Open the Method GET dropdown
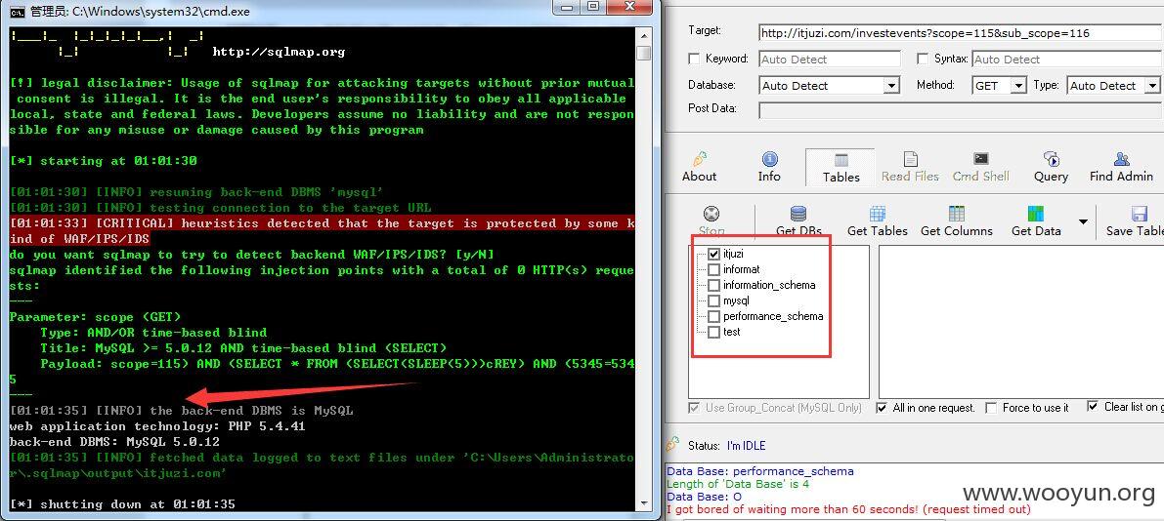Image resolution: width=1164 pixels, height=521 pixels. [1017, 86]
